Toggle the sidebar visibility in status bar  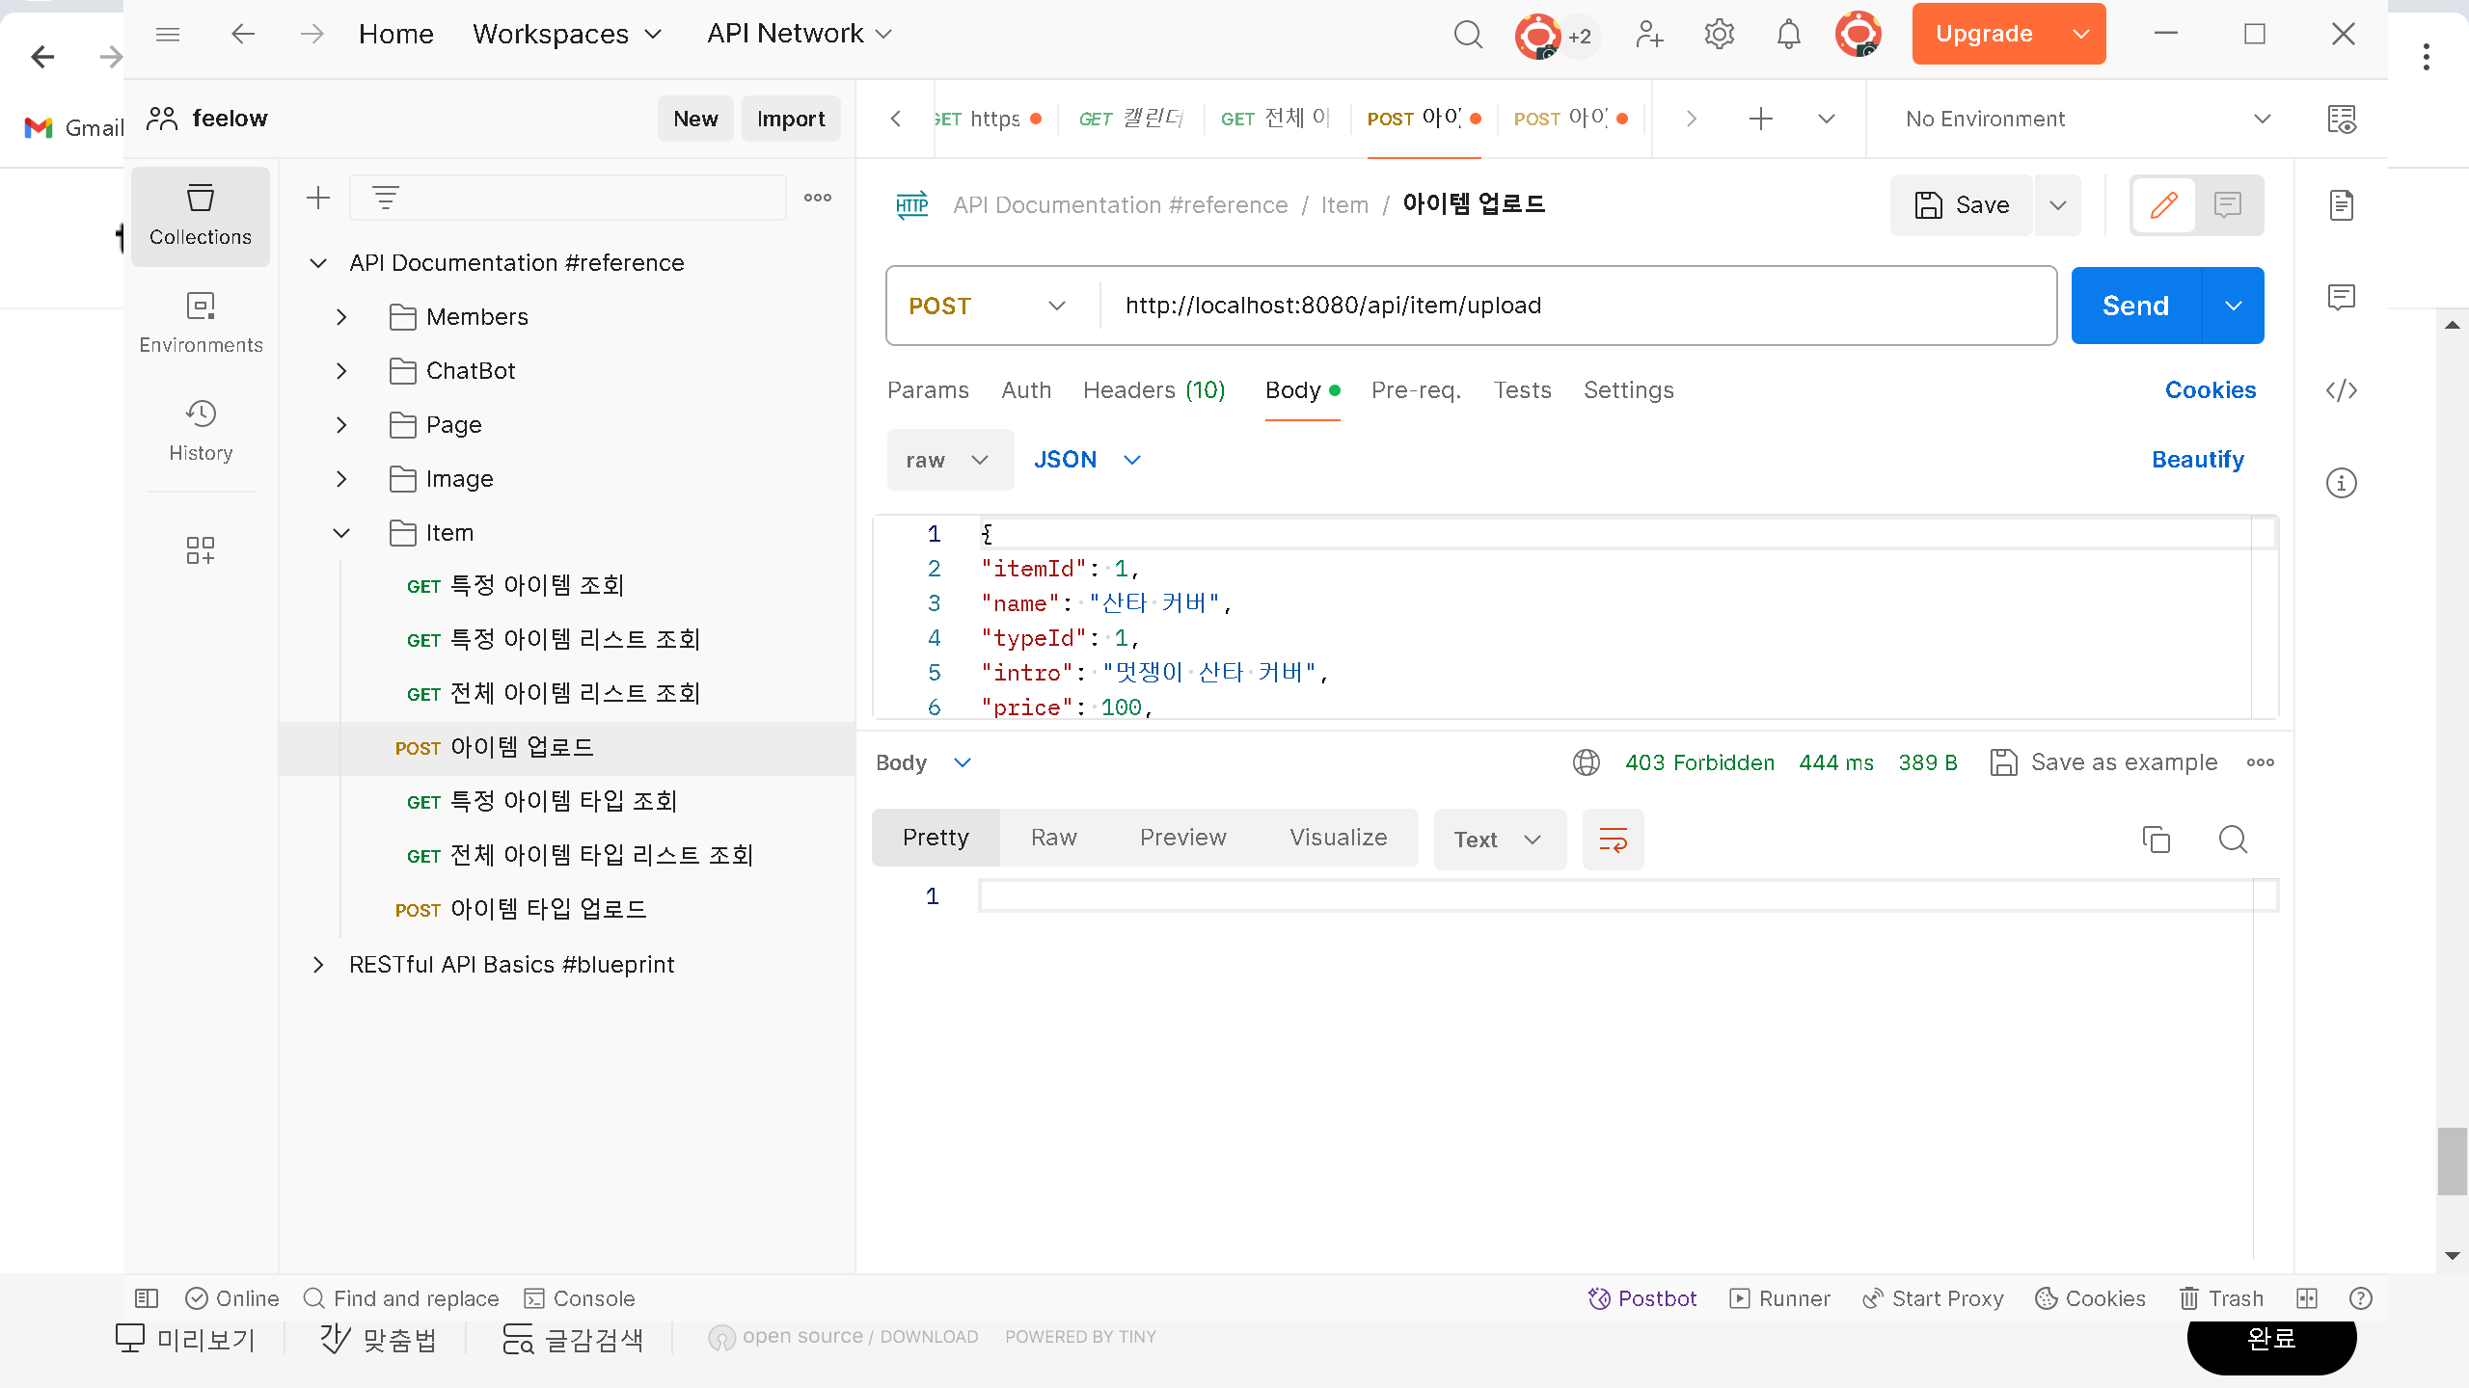pos(147,1298)
